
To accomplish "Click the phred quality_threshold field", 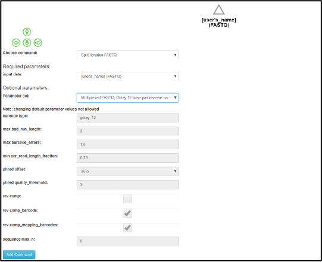I will [128, 185].
